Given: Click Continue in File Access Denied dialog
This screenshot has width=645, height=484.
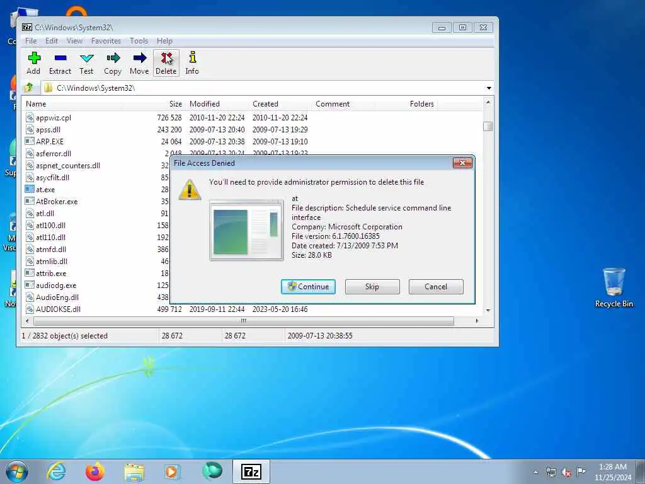Looking at the screenshot, I should 308,287.
